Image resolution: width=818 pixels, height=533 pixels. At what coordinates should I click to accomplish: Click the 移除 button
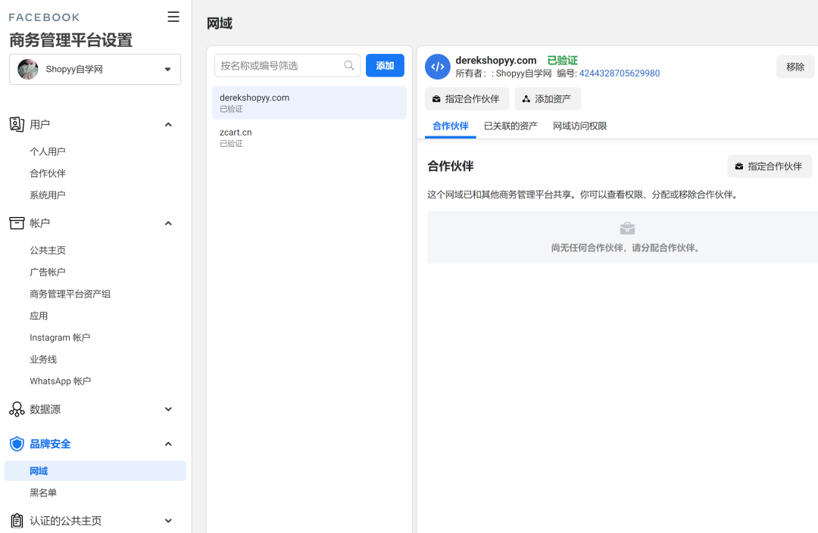tap(795, 67)
